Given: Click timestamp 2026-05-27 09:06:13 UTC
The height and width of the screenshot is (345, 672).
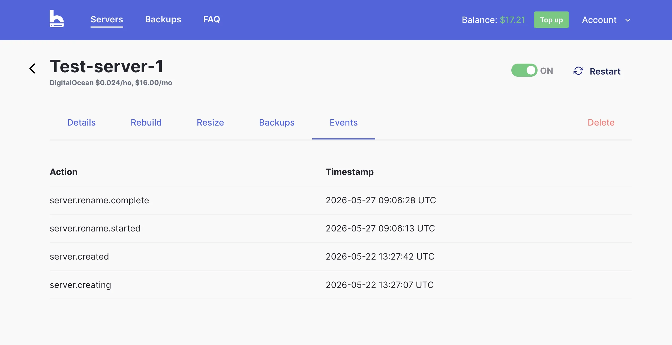Looking at the screenshot, I should coord(380,228).
